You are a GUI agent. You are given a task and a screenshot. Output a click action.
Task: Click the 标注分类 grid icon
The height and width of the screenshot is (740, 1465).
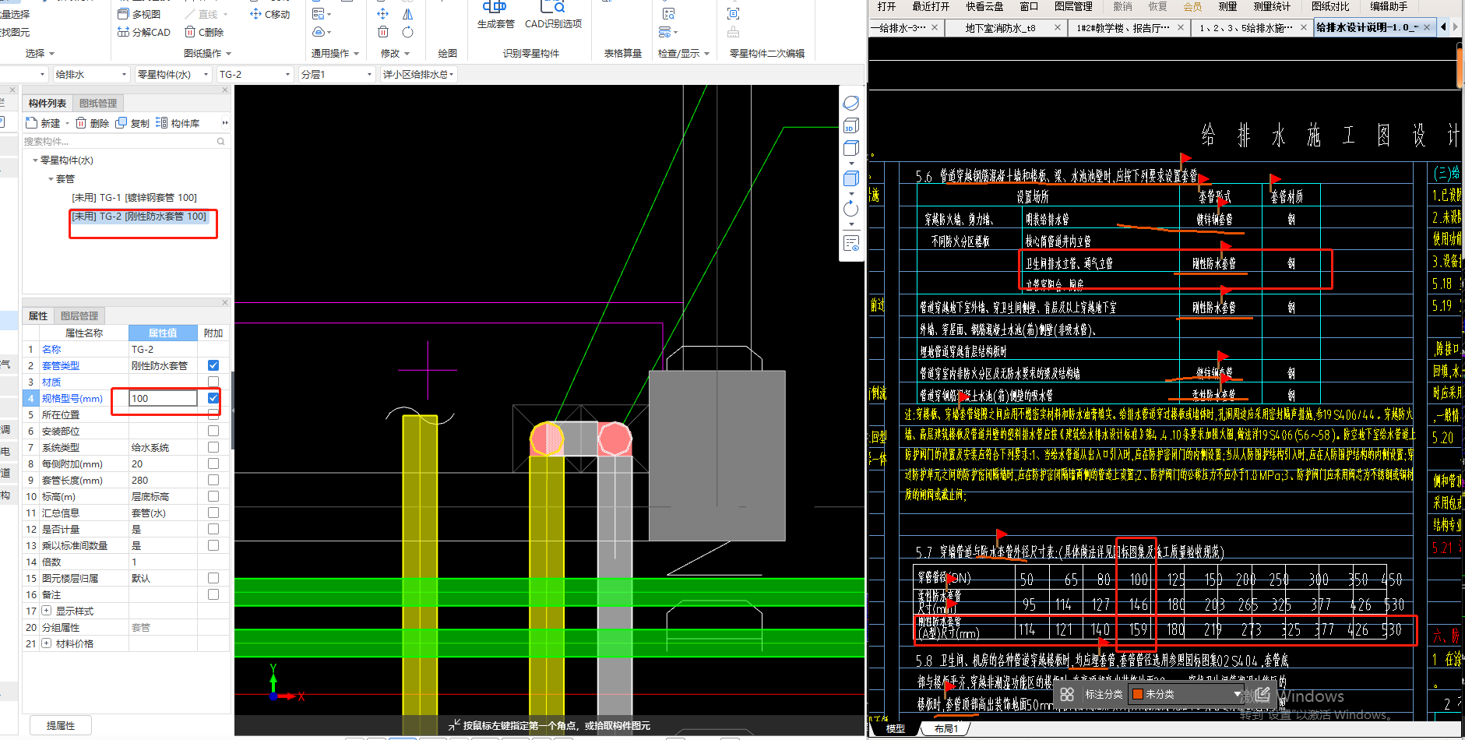click(1067, 694)
